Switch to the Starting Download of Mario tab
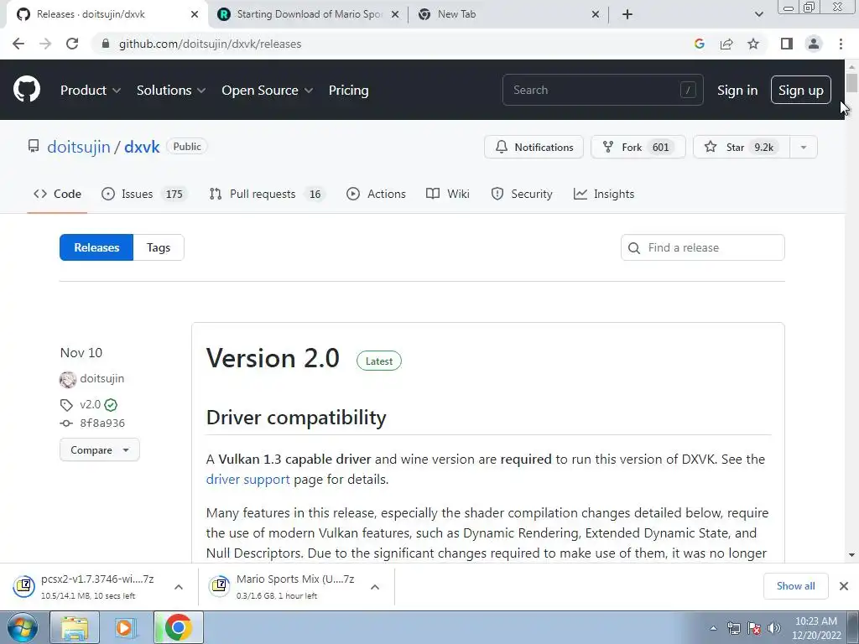The image size is (859, 644). 309,14
